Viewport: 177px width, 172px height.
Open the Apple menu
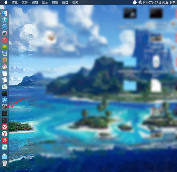click(x=6, y=2)
